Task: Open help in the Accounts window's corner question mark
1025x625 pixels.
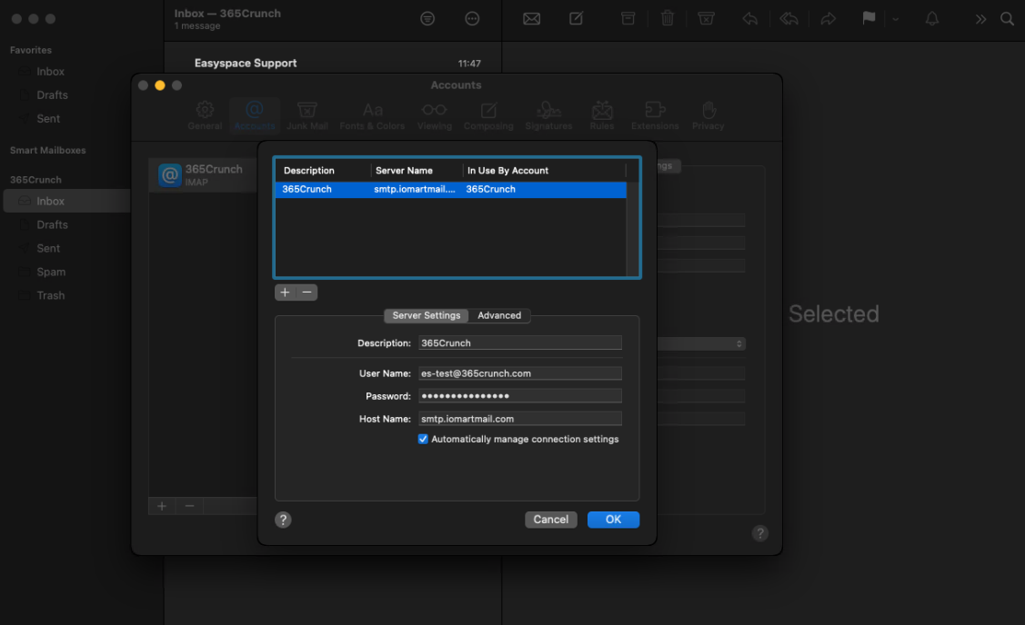Action: 759,533
